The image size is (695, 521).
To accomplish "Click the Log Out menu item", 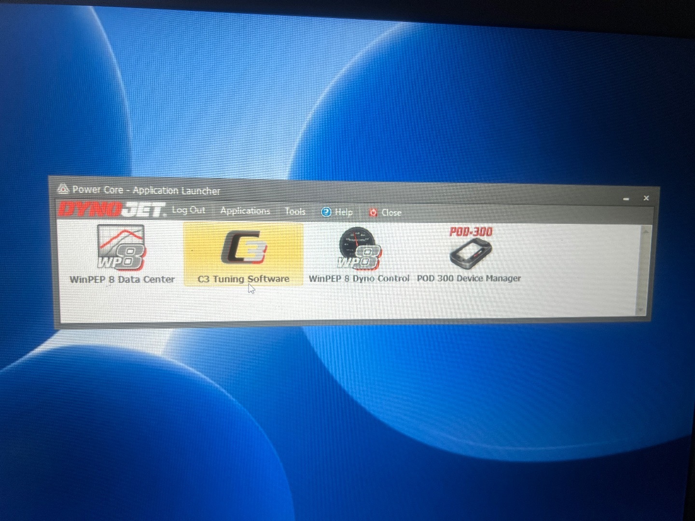I will pos(188,210).
